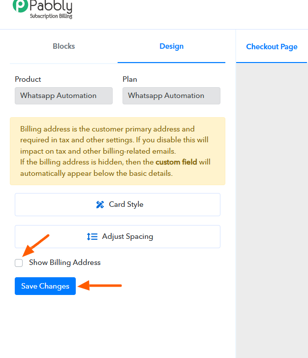This screenshot has width=308, height=358.
Task: Open the Adjust Spacing settings
Action: pyautogui.click(x=118, y=236)
